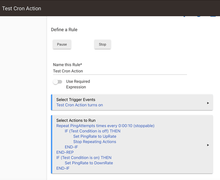The width and height of the screenshot is (220, 180).
Task: Click the Select Trigger Events heading
Action: tap(75, 100)
